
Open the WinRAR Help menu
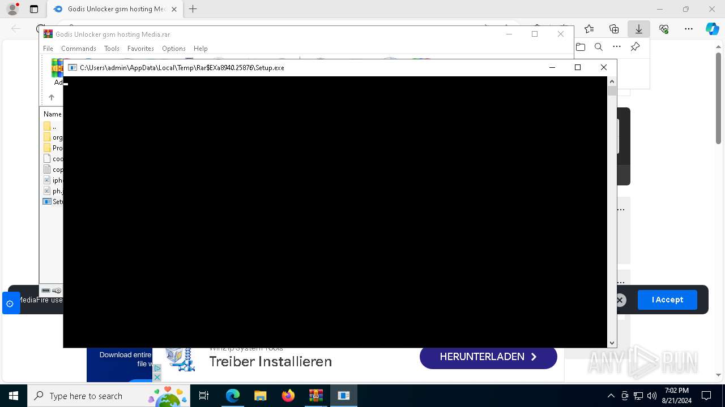(201, 49)
